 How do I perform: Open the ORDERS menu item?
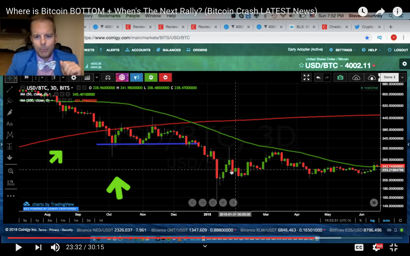point(197,50)
